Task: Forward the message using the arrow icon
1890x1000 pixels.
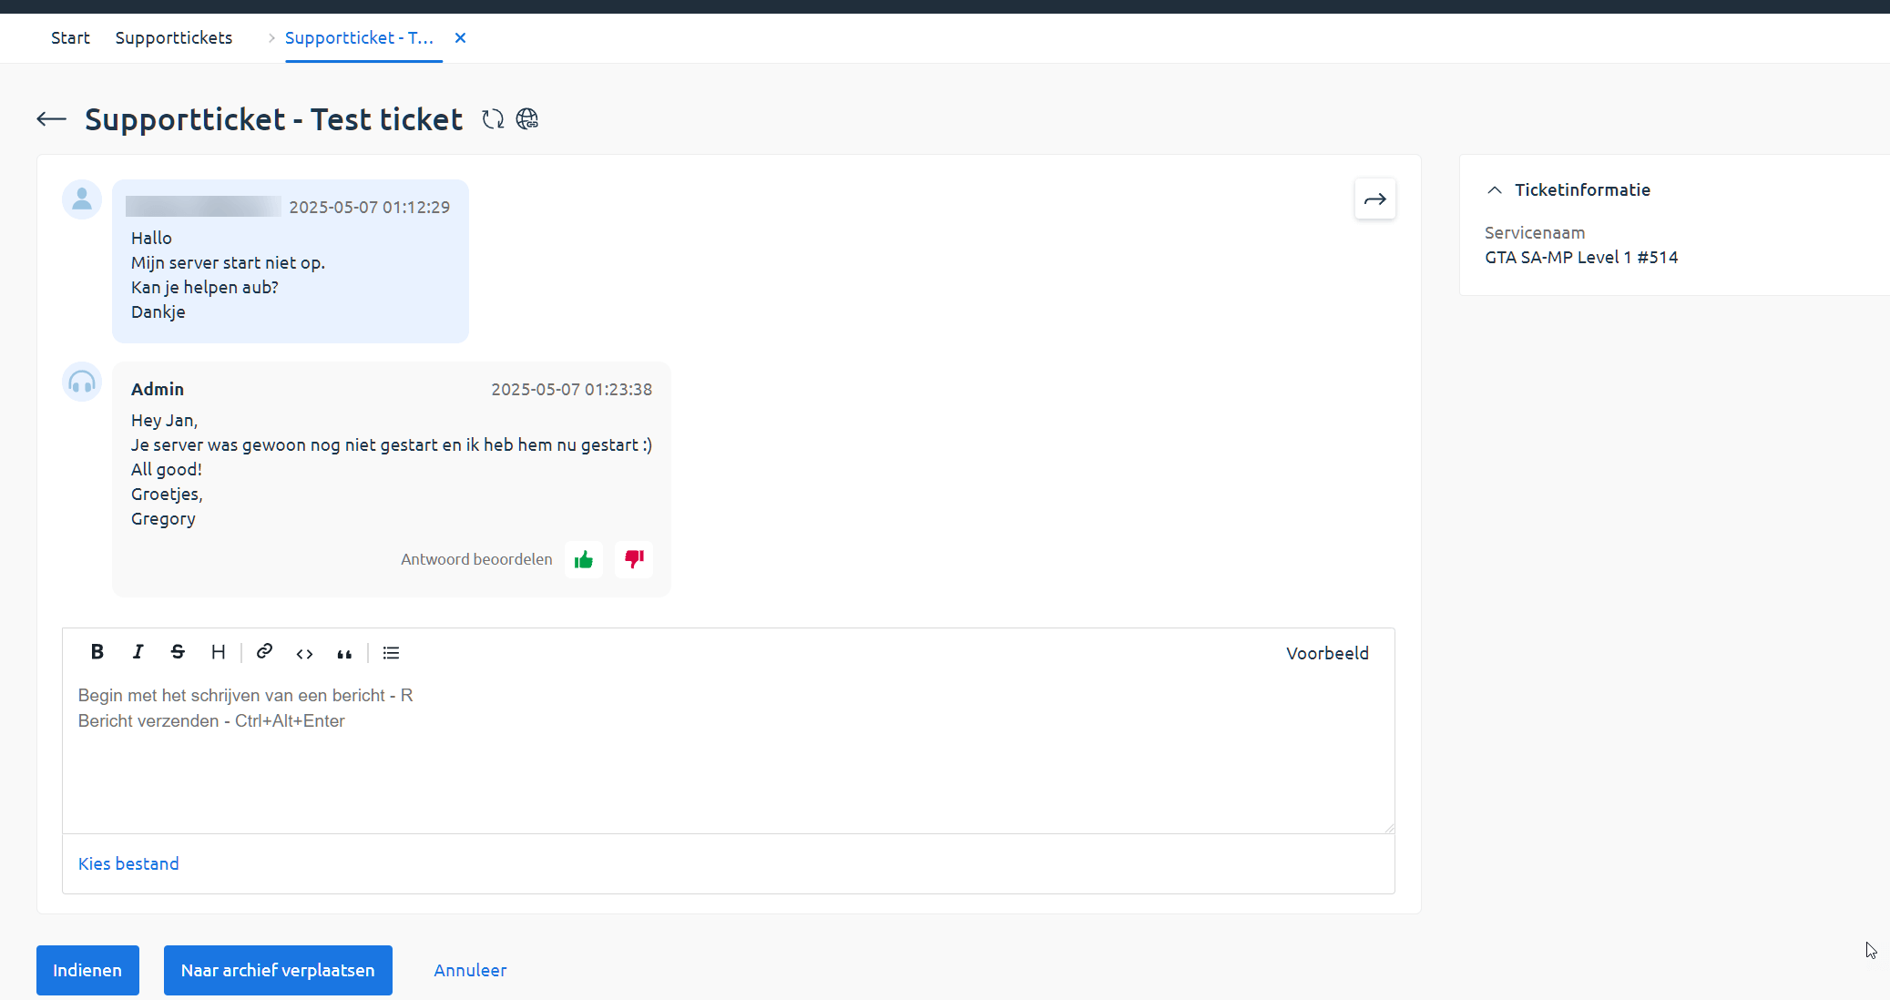Action: tap(1374, 199)
